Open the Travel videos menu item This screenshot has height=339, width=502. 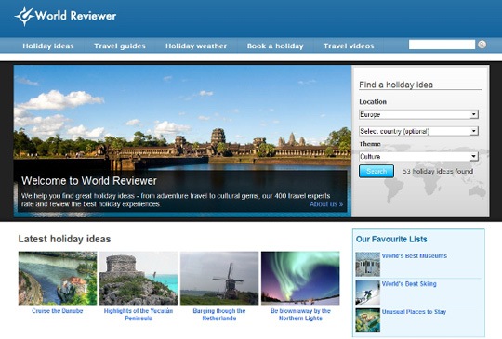[x=349, y=46]
